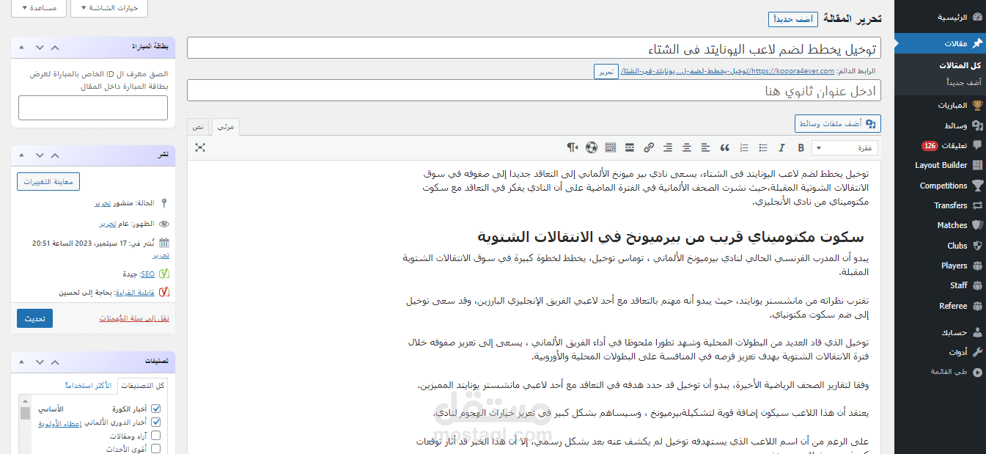986x454 pixels.
Task: Open خيارات الشاشة screen options
Action: click(109, 7)
